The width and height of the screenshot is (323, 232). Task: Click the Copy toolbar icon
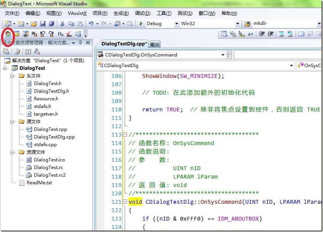(x=71, y=24)
